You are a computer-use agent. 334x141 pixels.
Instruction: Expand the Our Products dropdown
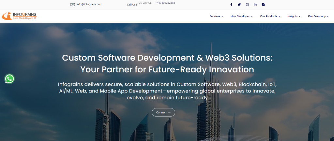pos(270,16)
